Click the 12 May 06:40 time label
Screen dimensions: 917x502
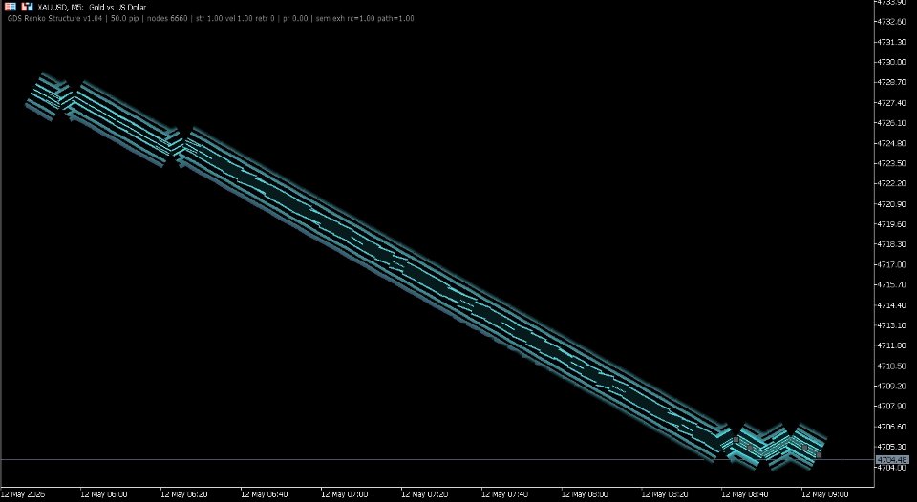tap(265, 494)
